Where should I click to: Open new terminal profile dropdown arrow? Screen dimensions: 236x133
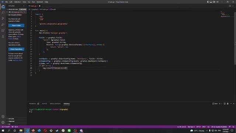(222, 103)
